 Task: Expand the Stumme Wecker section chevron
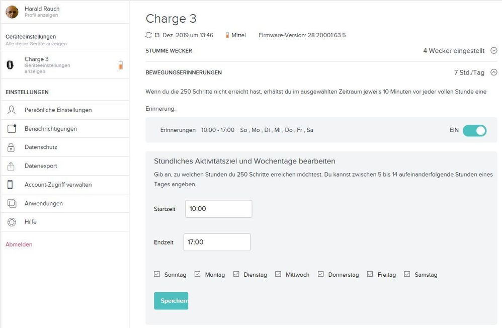[x=494, y=51]
